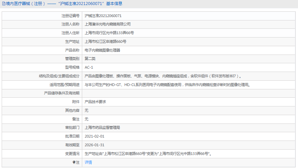
Task: Click the 管理类别 row label
Action: [72, 59]
